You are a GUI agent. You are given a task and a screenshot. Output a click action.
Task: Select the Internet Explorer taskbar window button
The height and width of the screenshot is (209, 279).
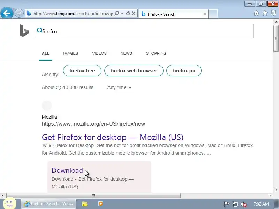48,204
